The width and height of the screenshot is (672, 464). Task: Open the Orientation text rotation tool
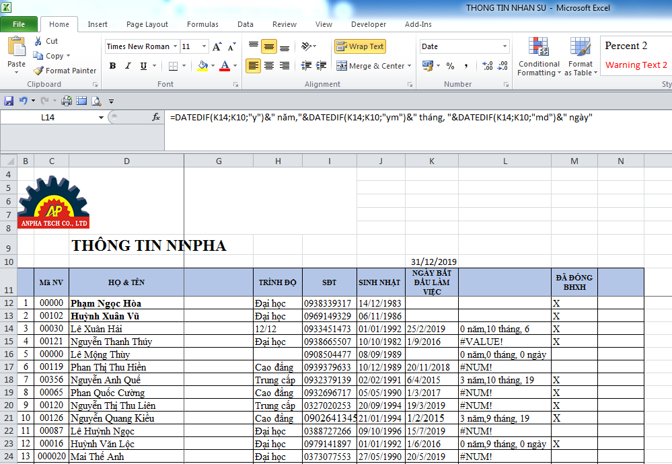(306, 46)
